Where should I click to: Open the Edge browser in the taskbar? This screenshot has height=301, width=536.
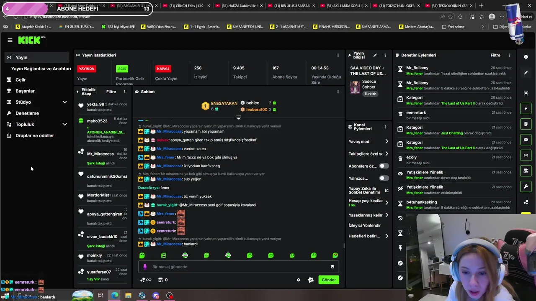[x=115, y=296]
